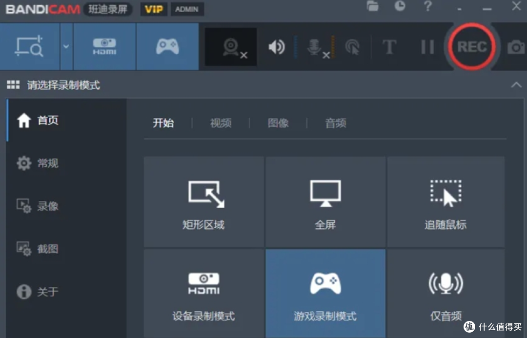This screenshot has height=338, width=527.
Task: Click the VIP badge
Action: (154, 9)
